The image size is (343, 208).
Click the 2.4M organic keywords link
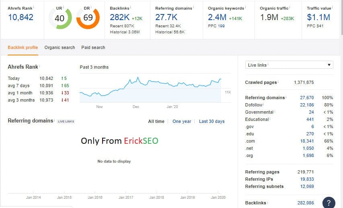pyautogui.click(x=217, y=17)
